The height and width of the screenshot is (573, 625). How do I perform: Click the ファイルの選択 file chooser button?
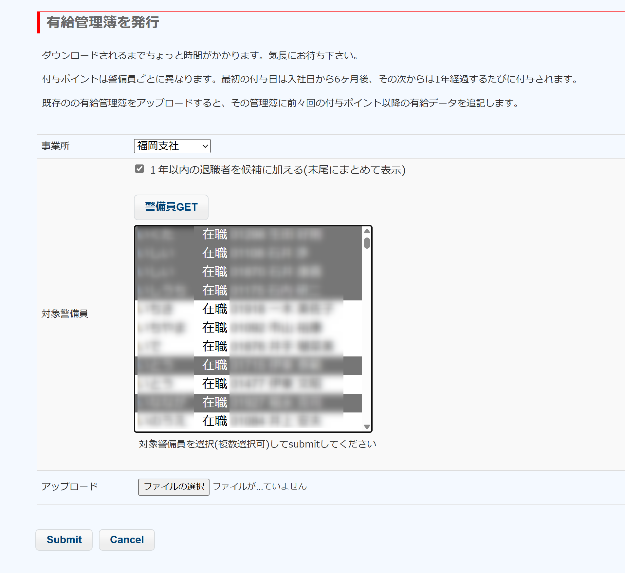pyautogui.click(x=174, y=487)
